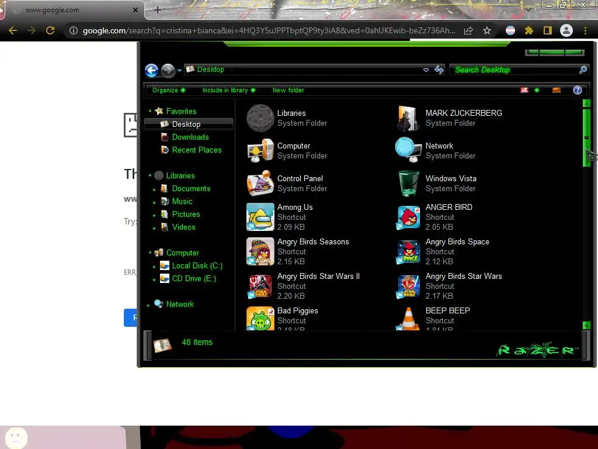Toggle the preview pane icon in toolbar
The image size is (598, 449).
(x=557, y=90)
